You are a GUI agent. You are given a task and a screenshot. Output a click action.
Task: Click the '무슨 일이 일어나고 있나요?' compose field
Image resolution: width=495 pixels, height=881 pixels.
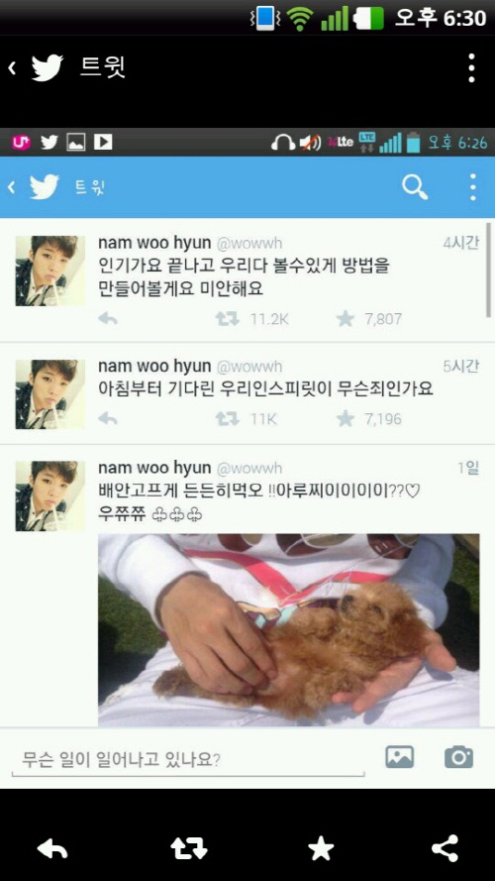[188, 761]
